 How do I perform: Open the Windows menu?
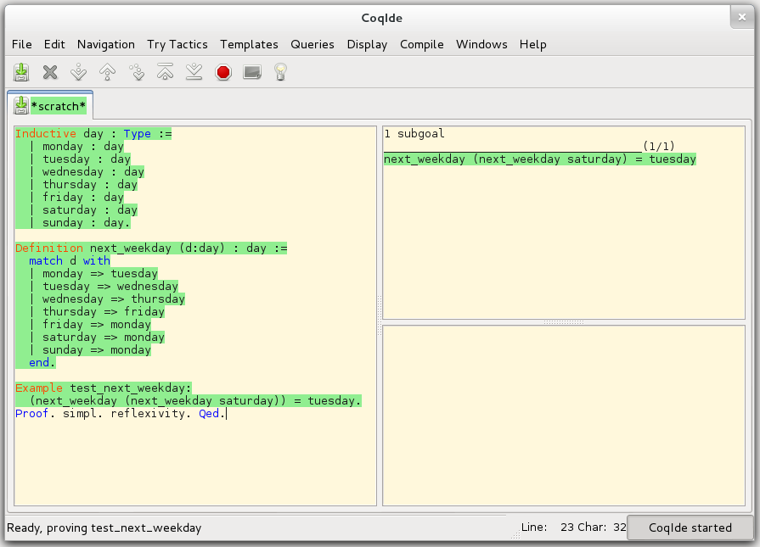coord(481,45)
